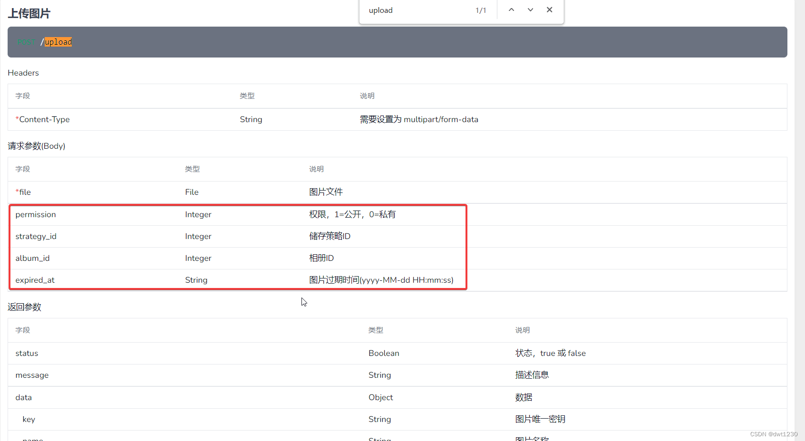Image resolution: width=805 pixels, height=441 pixels.
Task: Select the 'expired_at' field cell
Action: click(x=35, y=280)
